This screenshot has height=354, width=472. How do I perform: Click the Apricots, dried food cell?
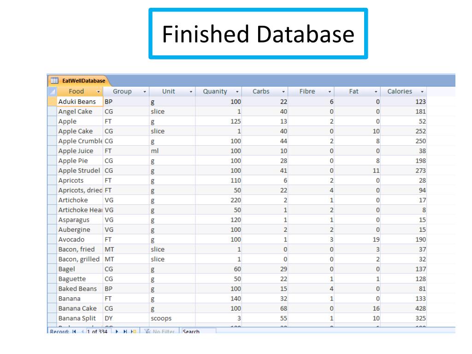coord(80,190)
